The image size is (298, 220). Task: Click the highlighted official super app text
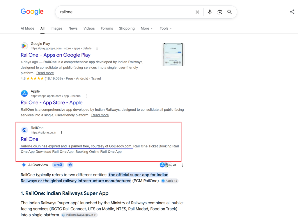pyautogui.click(x=95, y=178)
